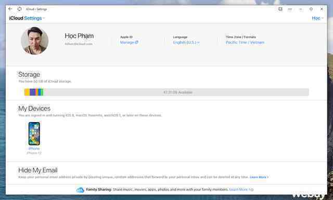Open Learn More about Family Sharing

(x=241, y=190)
